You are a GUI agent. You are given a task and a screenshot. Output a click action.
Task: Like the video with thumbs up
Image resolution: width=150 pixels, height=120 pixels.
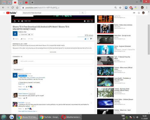pyautogui.click(x=85, y=39)
